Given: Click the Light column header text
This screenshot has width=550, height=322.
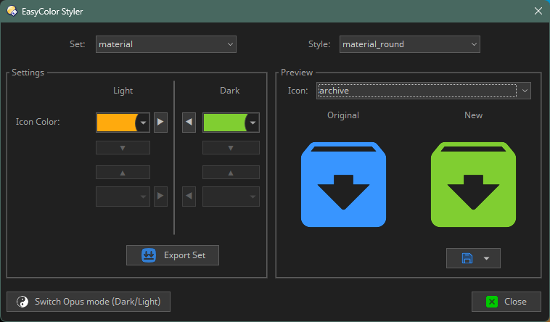Looking at the screenshot, I should (123, 91).
